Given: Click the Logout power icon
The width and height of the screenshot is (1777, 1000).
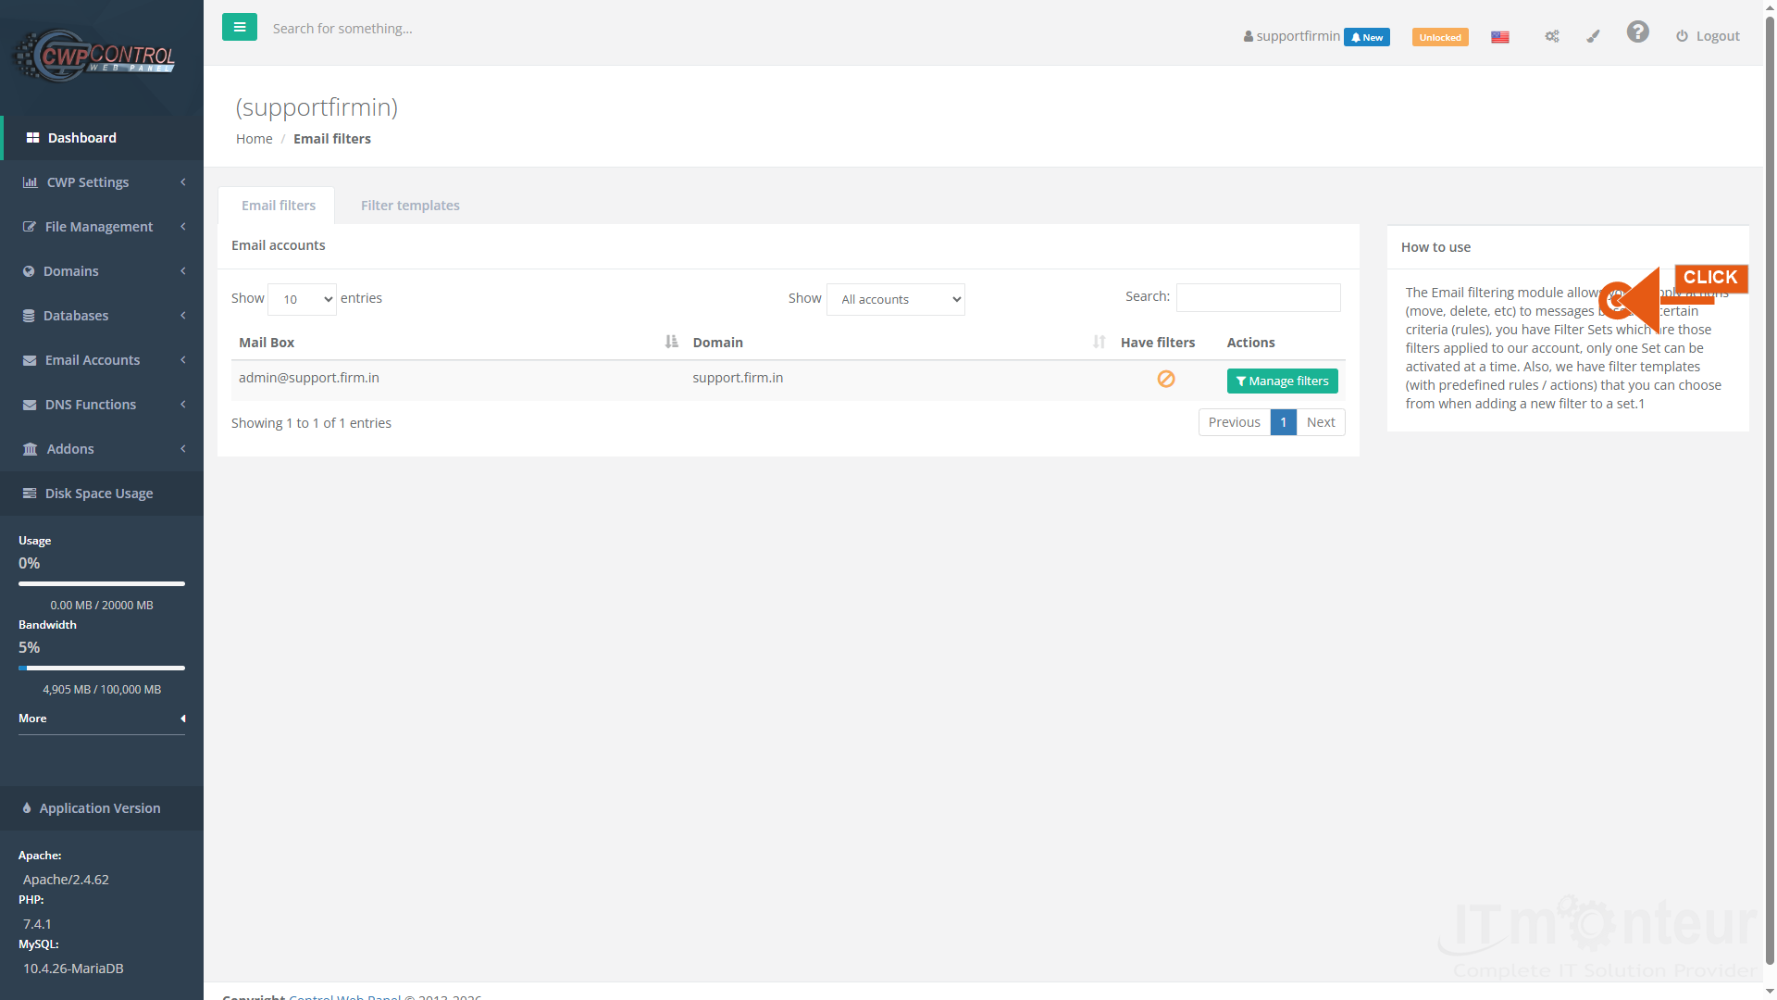Looking at the screenshot, I should click(1682, 36).
